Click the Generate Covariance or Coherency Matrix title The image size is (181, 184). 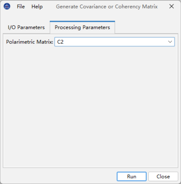click(x=107, y=6)
